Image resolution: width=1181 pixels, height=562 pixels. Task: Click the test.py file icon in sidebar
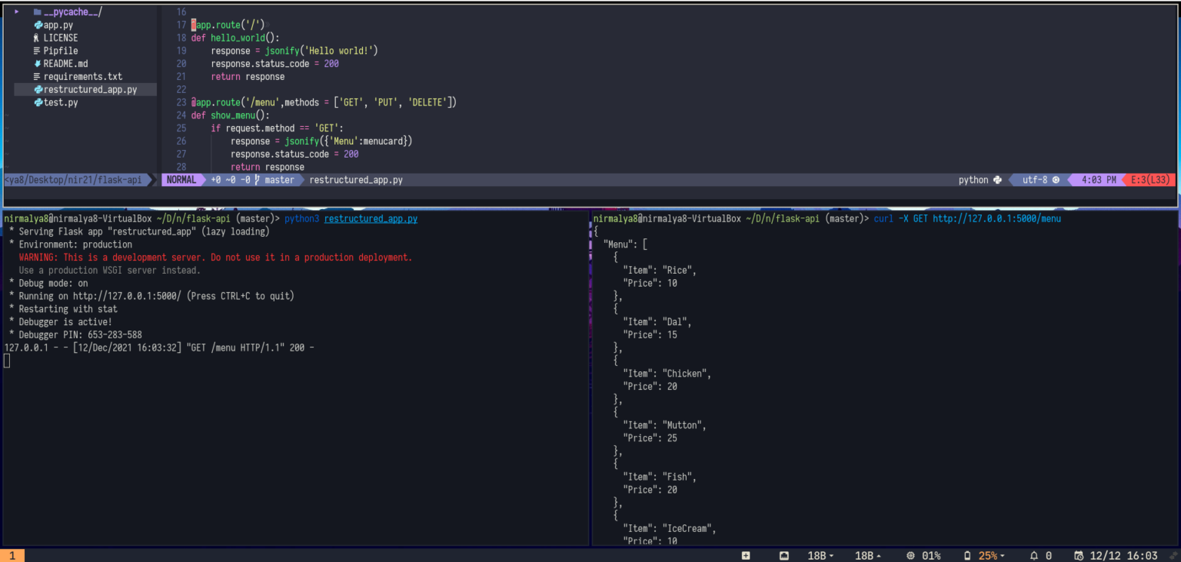pyautogui.click(x=38, y=102)
